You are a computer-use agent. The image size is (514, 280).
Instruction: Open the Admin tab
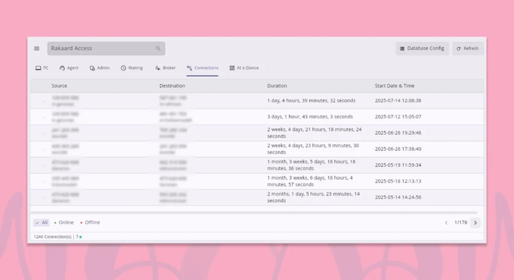100,68
